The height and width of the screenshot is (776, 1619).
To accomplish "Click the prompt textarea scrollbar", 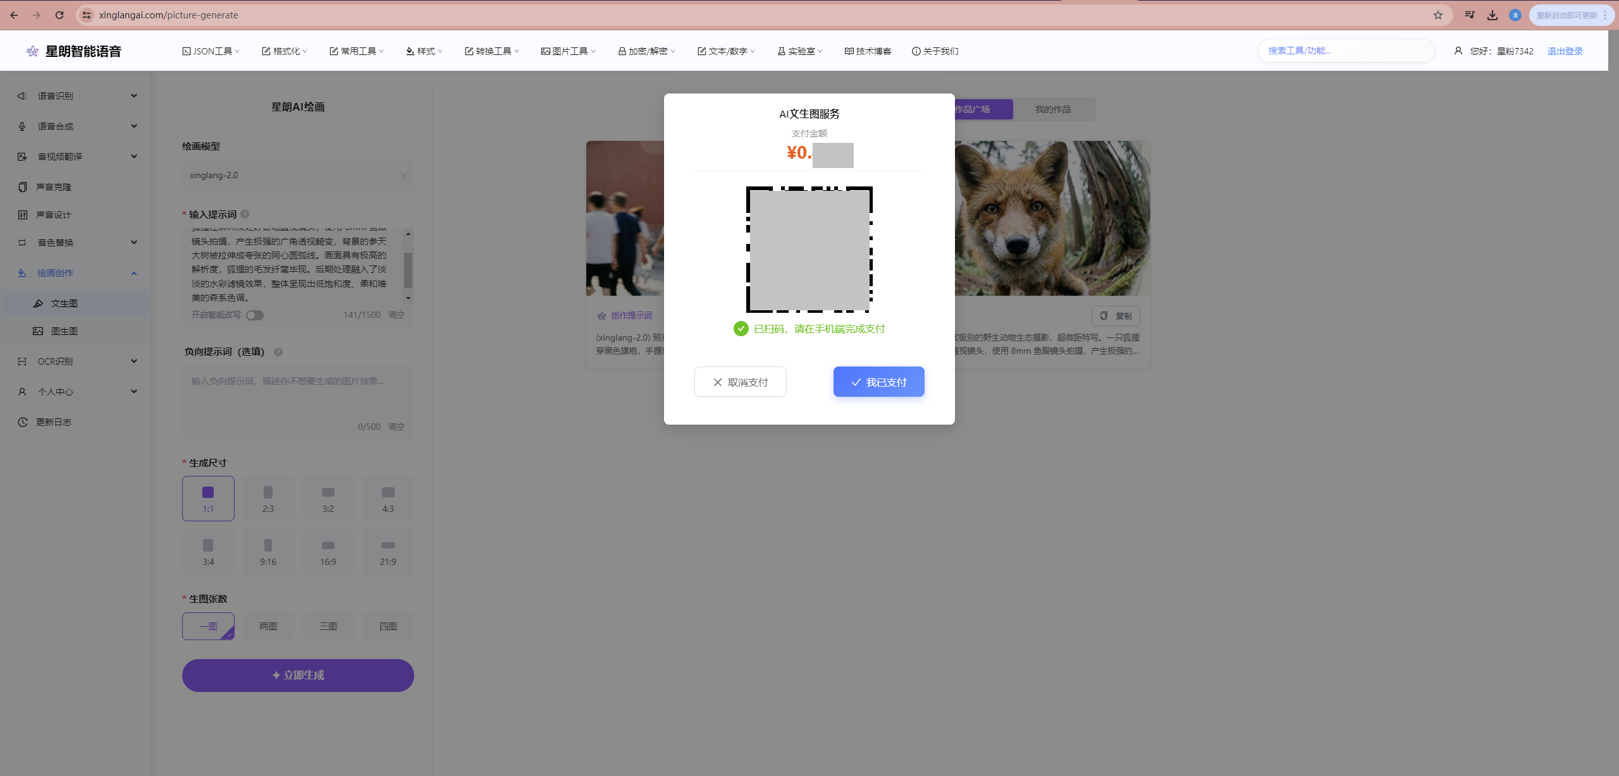I will 409,270.
